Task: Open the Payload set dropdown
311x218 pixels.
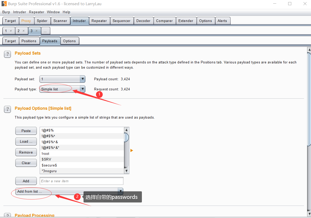Action: pos(62,79)
